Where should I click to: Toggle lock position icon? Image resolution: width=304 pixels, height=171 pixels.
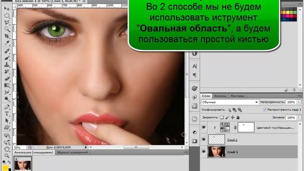(232, 117)
